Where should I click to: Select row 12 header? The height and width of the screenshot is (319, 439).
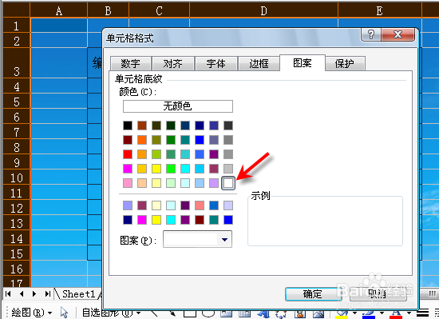click(16, 208)
